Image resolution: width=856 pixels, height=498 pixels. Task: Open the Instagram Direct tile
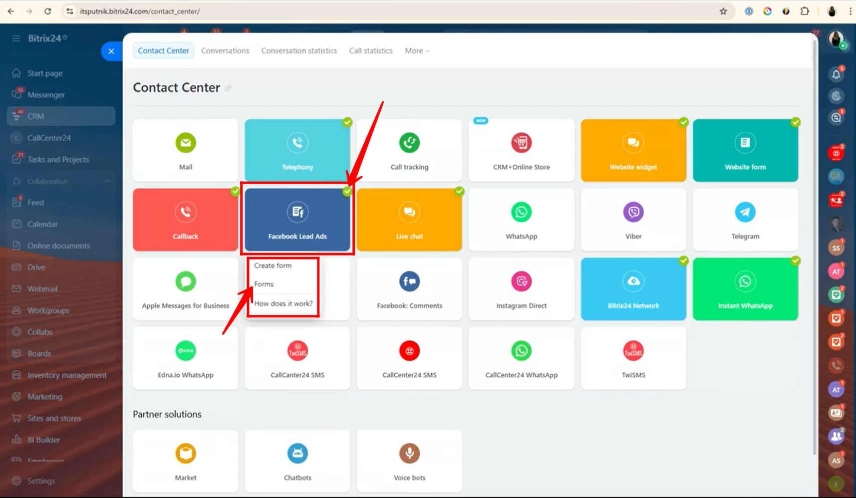pyautogui.click(x=522, y=289)
